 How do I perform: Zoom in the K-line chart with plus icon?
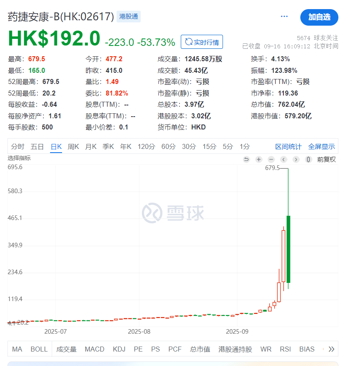tap(259, 159)
